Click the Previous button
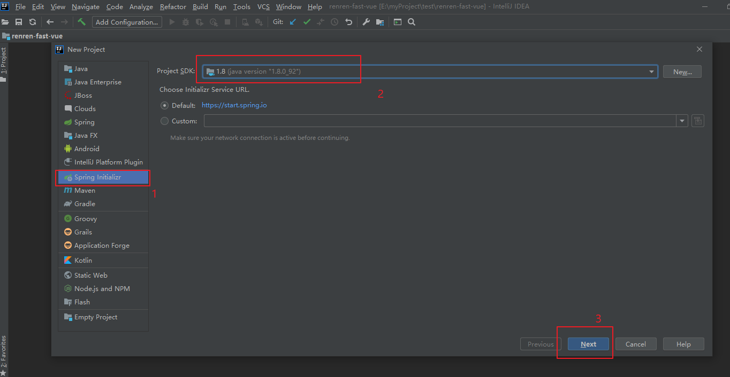 point(541,344)
